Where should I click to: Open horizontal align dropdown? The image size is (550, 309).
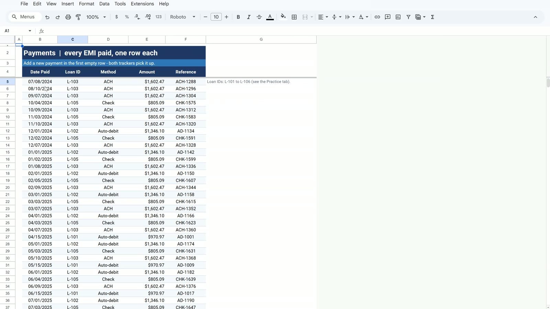323,17
